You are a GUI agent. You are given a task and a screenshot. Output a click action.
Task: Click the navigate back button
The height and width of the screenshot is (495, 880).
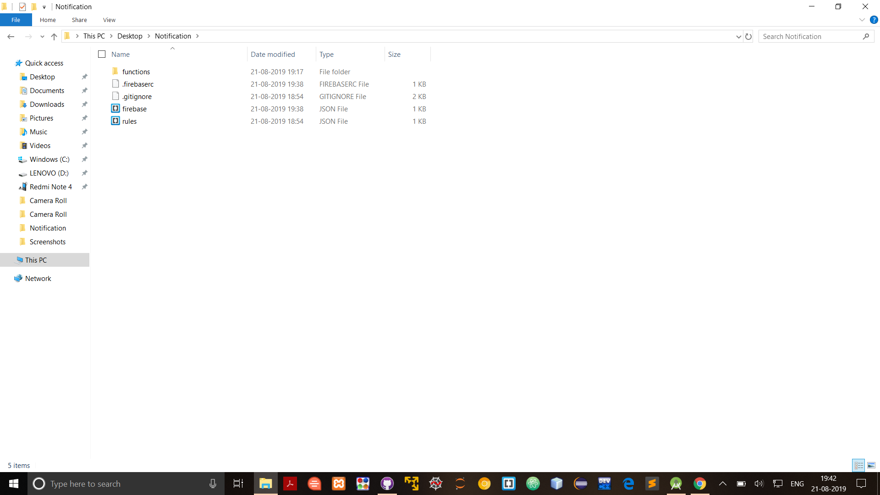11,36
